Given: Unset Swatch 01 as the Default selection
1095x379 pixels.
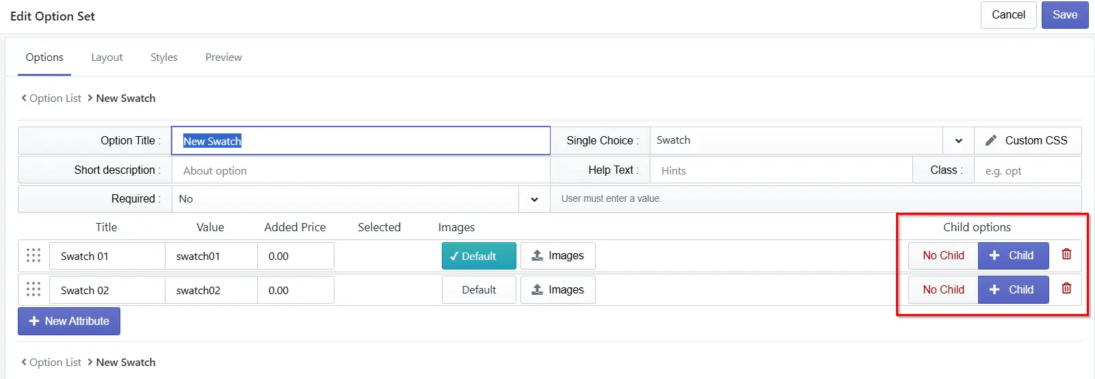Looking at the screenshot, I should (479, 256).
